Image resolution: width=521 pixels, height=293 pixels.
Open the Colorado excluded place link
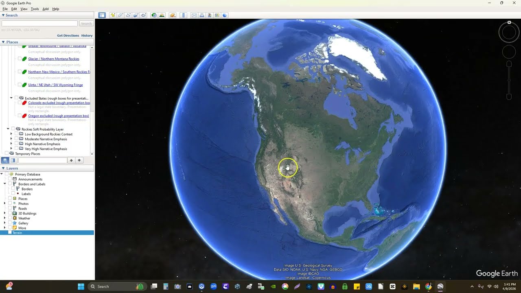click(59, 103)
